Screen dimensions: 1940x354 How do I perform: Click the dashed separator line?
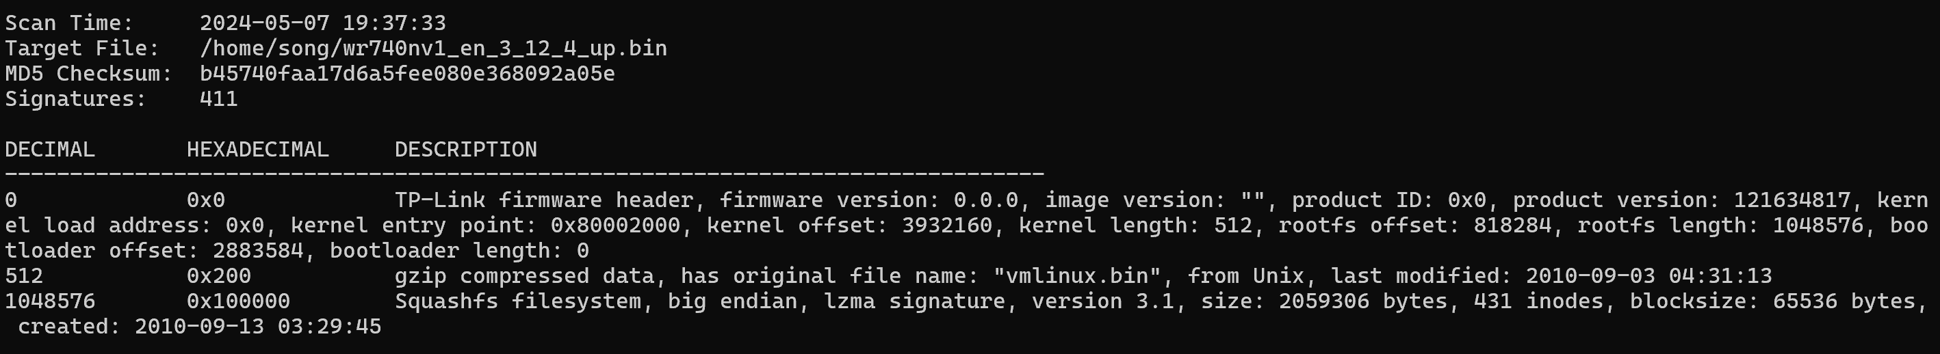coord(524,174)
